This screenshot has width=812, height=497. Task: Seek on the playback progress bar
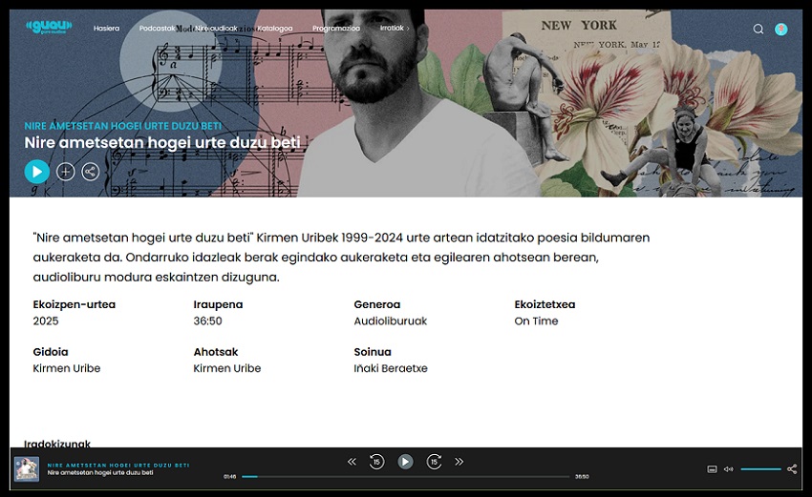click(405, 476)
